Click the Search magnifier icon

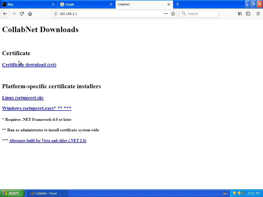click(184, 14)
